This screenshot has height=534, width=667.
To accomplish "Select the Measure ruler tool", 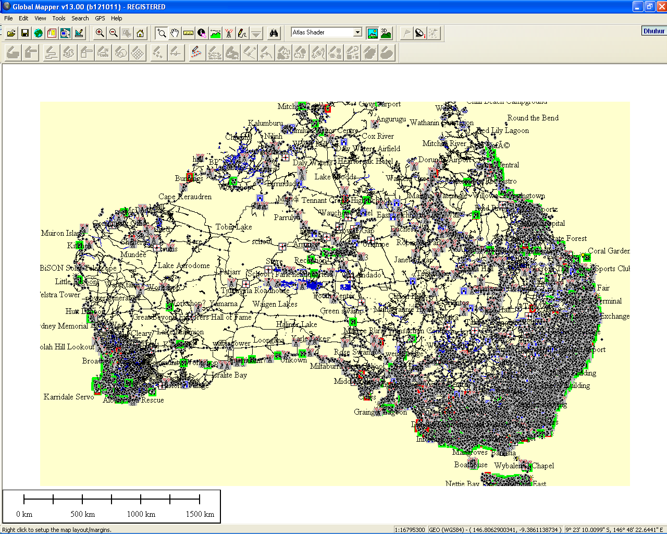I will click(189, 33).
